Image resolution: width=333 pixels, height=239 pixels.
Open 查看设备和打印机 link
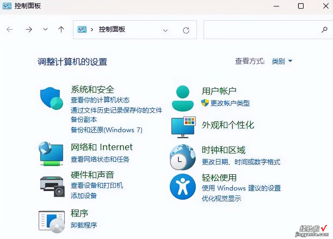coord(97,185)
